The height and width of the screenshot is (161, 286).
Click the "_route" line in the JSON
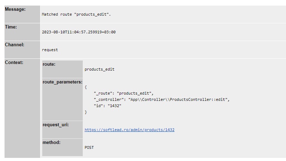tap(123, 93)
